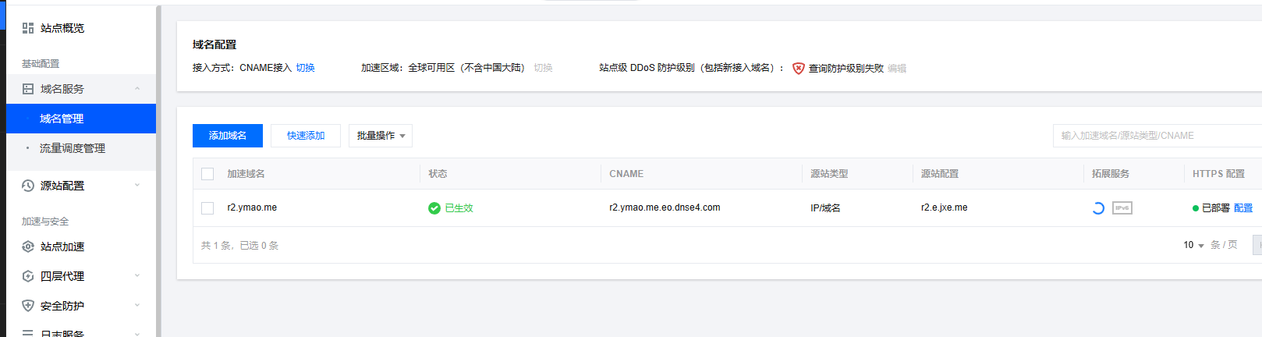1262x337 pixels.
Task: Click the 拓展服务 column header
Action: coord(1111,174)
